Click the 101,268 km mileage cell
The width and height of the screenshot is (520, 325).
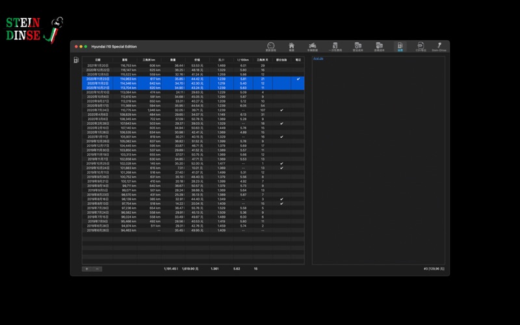point(128,172)
